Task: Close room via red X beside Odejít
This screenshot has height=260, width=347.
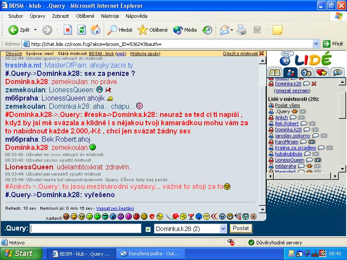Action: click(262, 53)
